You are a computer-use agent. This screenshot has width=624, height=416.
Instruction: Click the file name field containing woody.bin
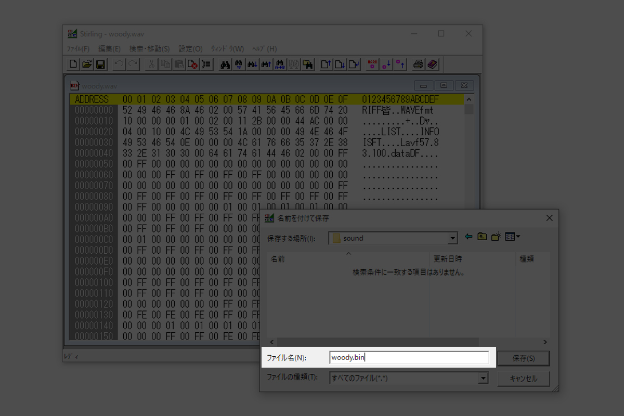409,358
